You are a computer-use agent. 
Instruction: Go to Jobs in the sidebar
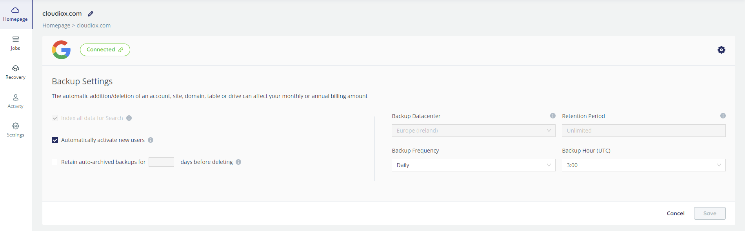click(x=16, y=44)
